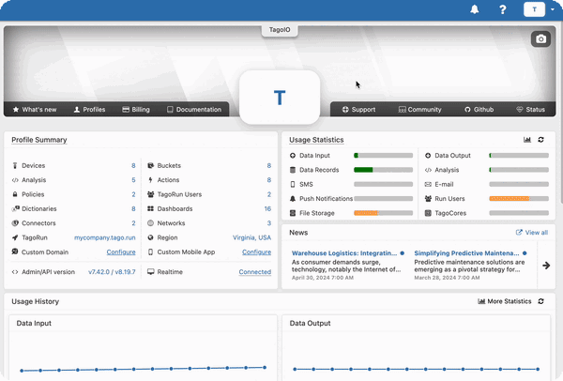Click the next arrow in News
This screenshot has width=563, height=381.
click(546, 266)
